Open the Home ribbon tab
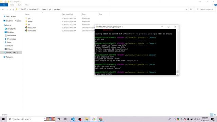The width and height of the screenshot is (217, 122). point(12,5)
